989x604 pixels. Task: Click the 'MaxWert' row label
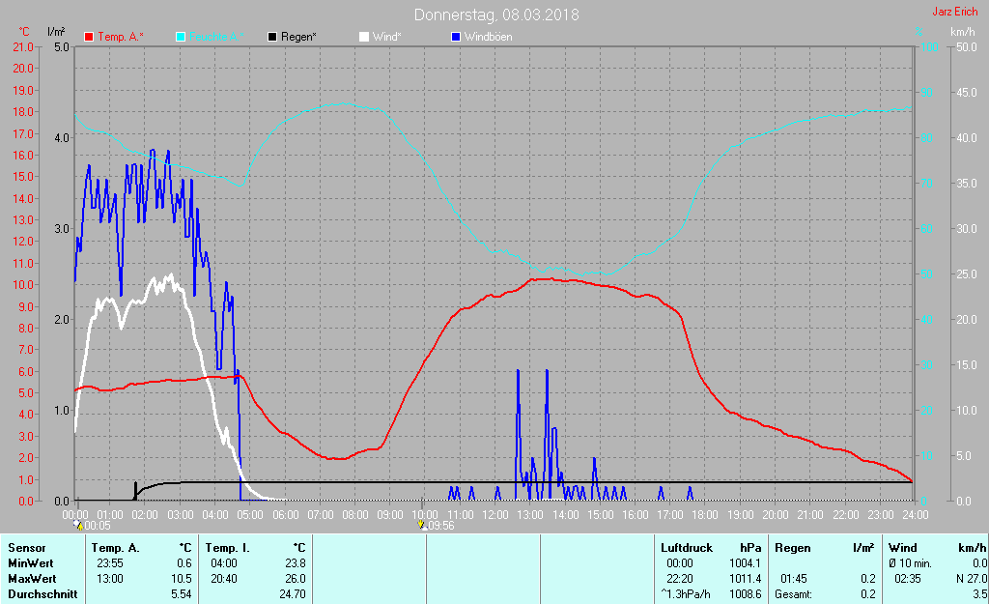click(x=32, y=578)
